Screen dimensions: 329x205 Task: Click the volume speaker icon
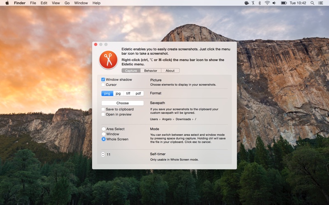click(274, 3)
